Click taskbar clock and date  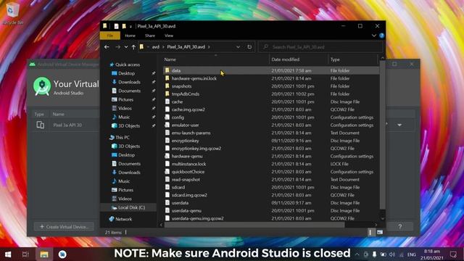point(432,254)
